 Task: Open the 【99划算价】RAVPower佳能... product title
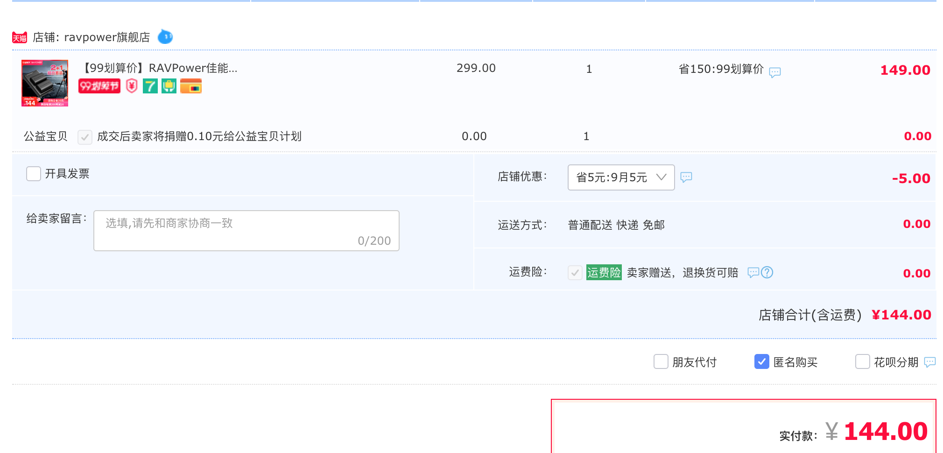click(160, 68)
